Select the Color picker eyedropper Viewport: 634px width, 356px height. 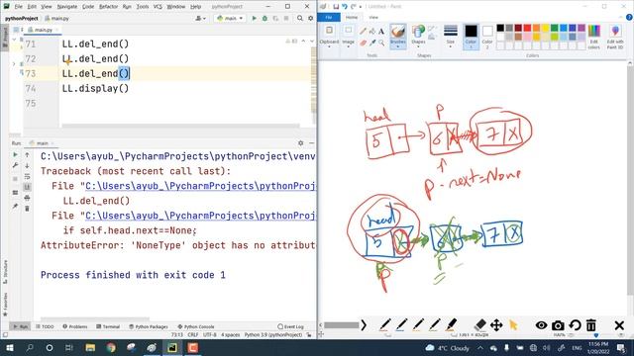pyautogui.click(x=372, y=43)
